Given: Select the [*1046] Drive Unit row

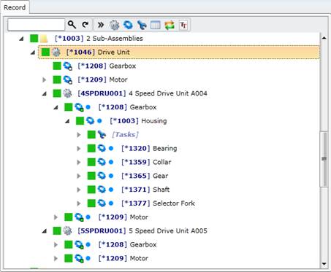Looking at the screenshot, I should pyautogui.click(x=179, y=53).
